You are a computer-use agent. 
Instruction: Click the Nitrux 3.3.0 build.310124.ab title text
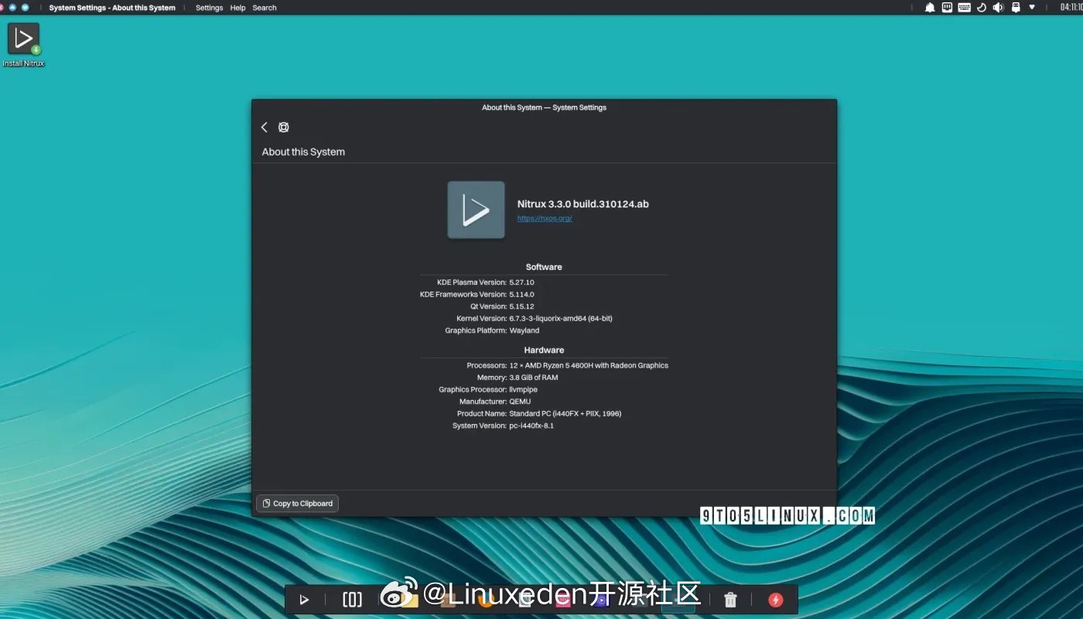[x=582, y=204]
